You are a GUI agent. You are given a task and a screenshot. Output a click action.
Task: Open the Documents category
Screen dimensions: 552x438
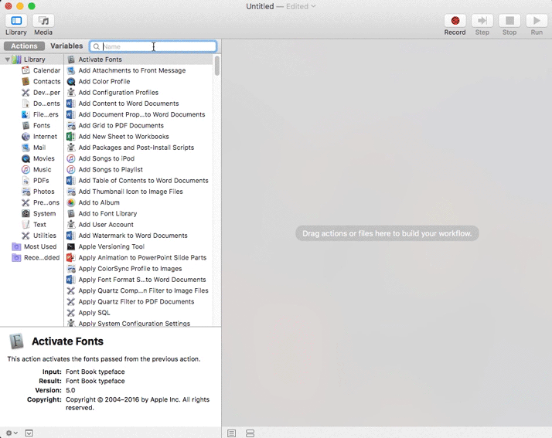click(x=41, y=104)
